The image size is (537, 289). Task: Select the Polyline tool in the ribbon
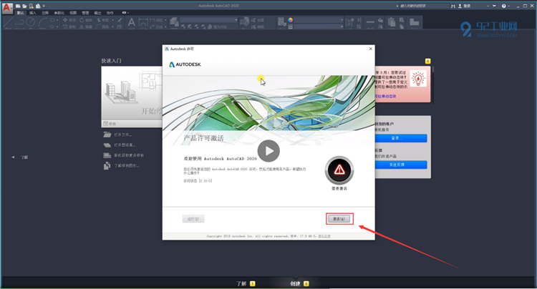(19, 23)
